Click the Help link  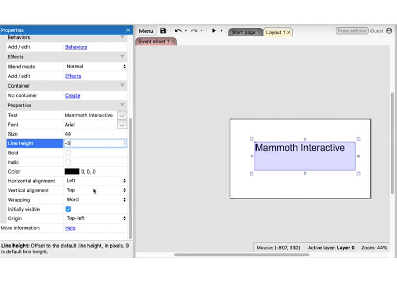pyautogui.click(x=70, y=228)
